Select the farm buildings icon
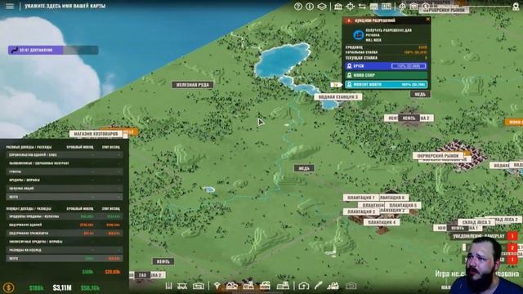This screenshot has width=523, height=294. pyautogui.click(x=232, y=286)
